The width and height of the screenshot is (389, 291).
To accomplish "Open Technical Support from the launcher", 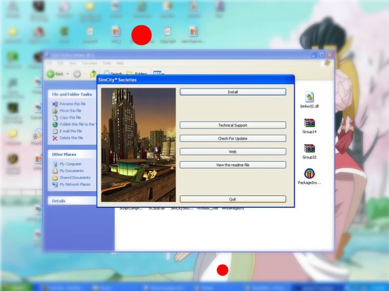I will tap(233, 125).
